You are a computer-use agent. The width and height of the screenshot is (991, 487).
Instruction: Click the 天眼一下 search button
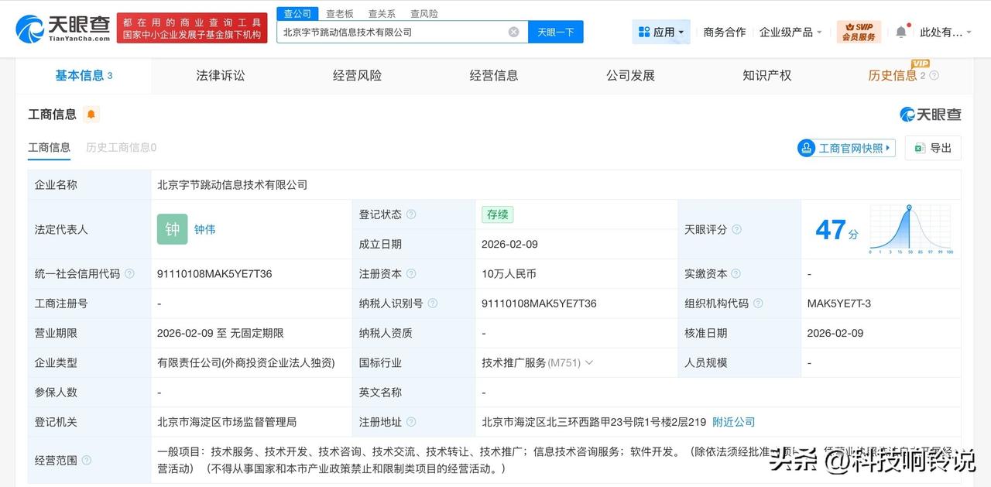(x=555, y=32)
